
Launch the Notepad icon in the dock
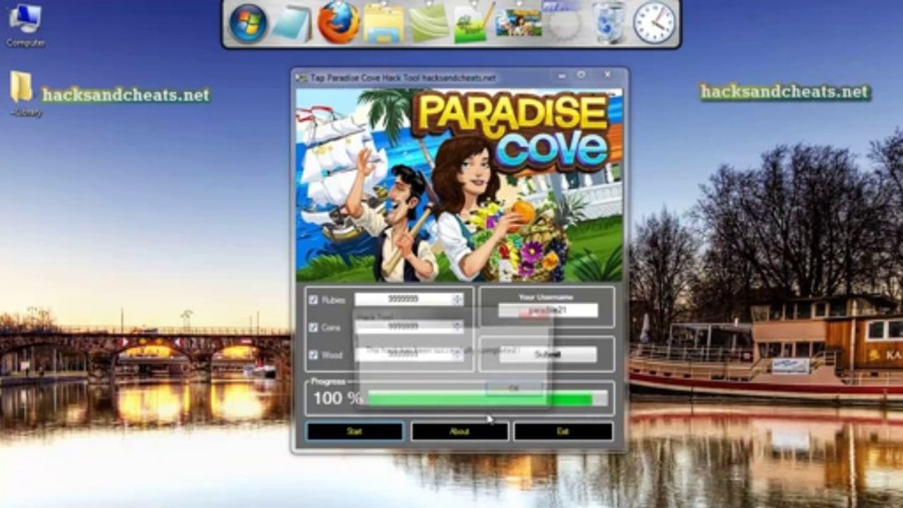[x=292, y=23]
